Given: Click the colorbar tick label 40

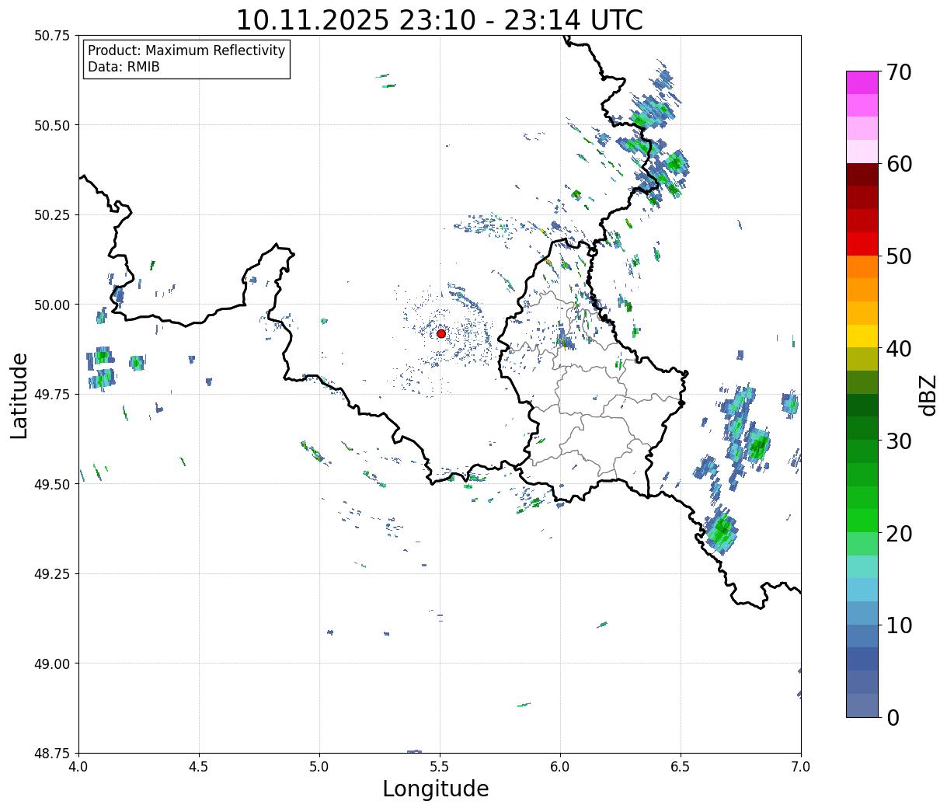Looking at the screenshot, I should pyautogui.click(x=899, y=349).
